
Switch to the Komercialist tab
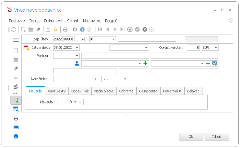[x=172, y=91]
